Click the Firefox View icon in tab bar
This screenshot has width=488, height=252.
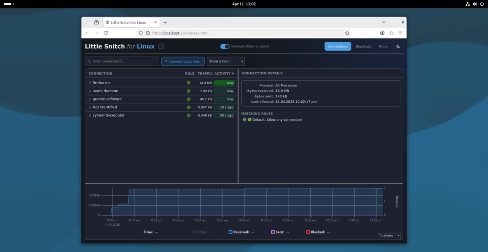(96, 22)
